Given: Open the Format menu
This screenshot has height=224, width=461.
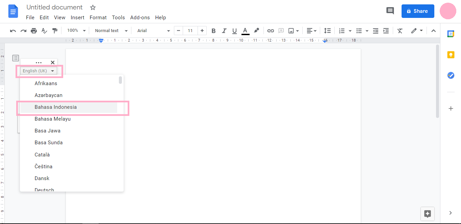Looking at the screenshot, I should click(98, 18).
